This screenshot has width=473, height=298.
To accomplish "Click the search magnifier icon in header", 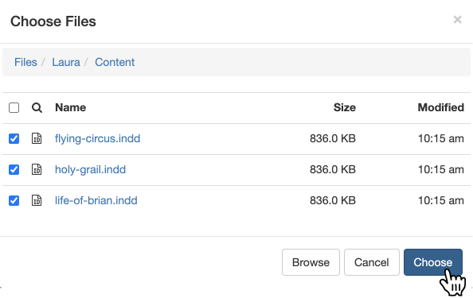I will click(37, 107).
